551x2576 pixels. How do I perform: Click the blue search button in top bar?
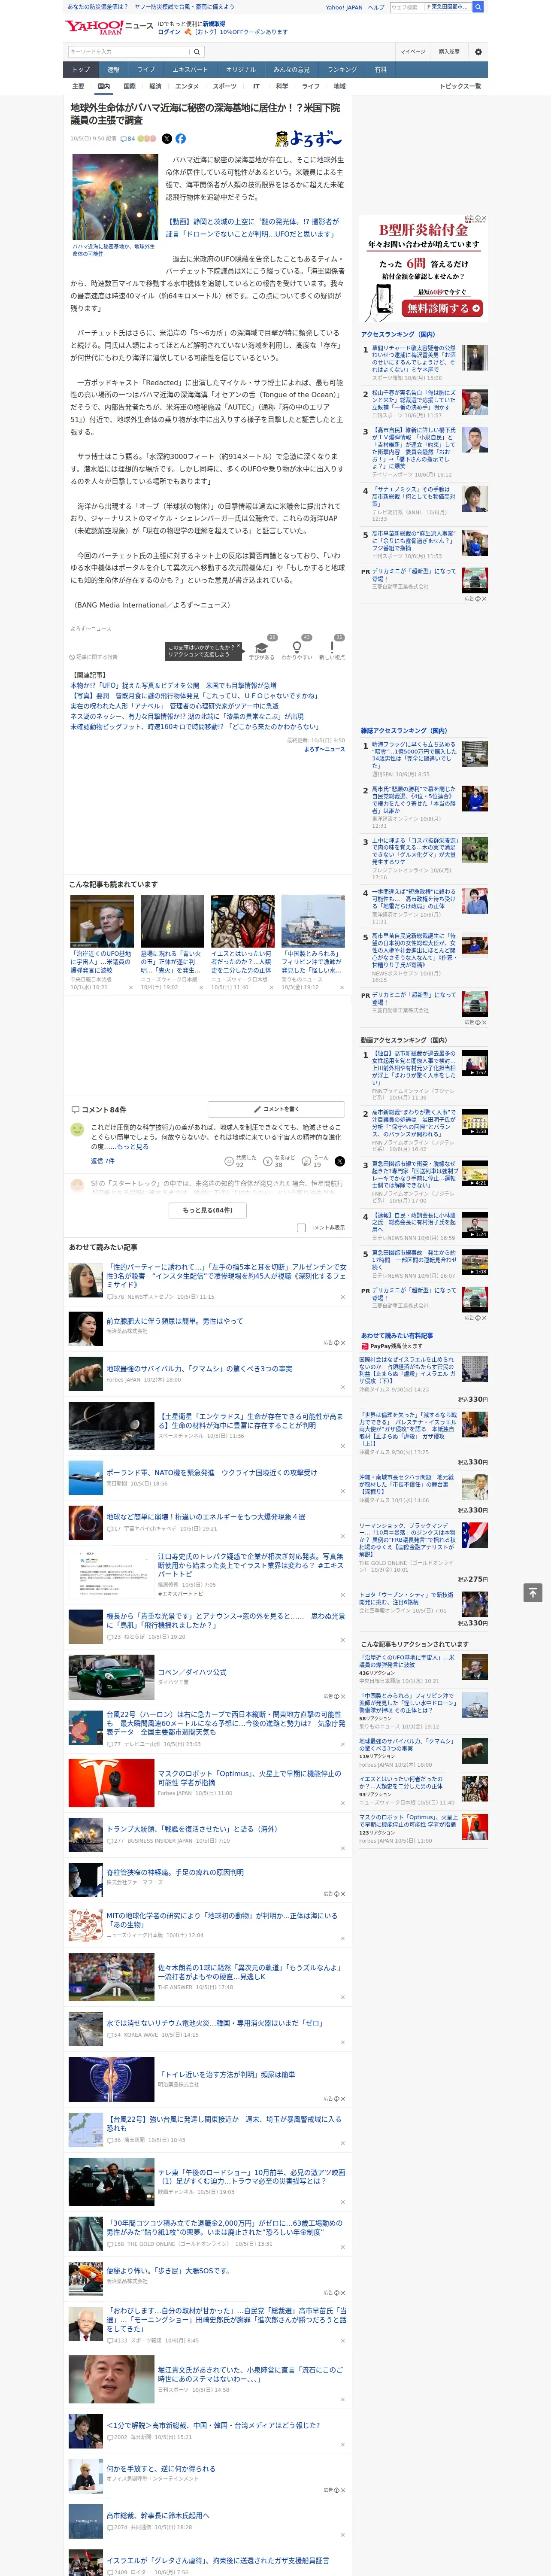(478, 7)
